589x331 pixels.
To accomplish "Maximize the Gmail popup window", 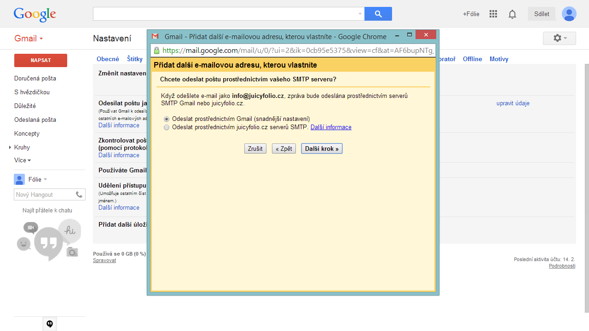I will click(409, 34).
